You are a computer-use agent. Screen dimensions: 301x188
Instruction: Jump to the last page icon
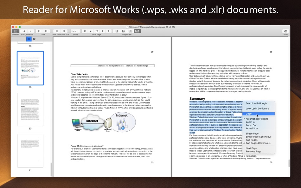[x=108, y=31]
